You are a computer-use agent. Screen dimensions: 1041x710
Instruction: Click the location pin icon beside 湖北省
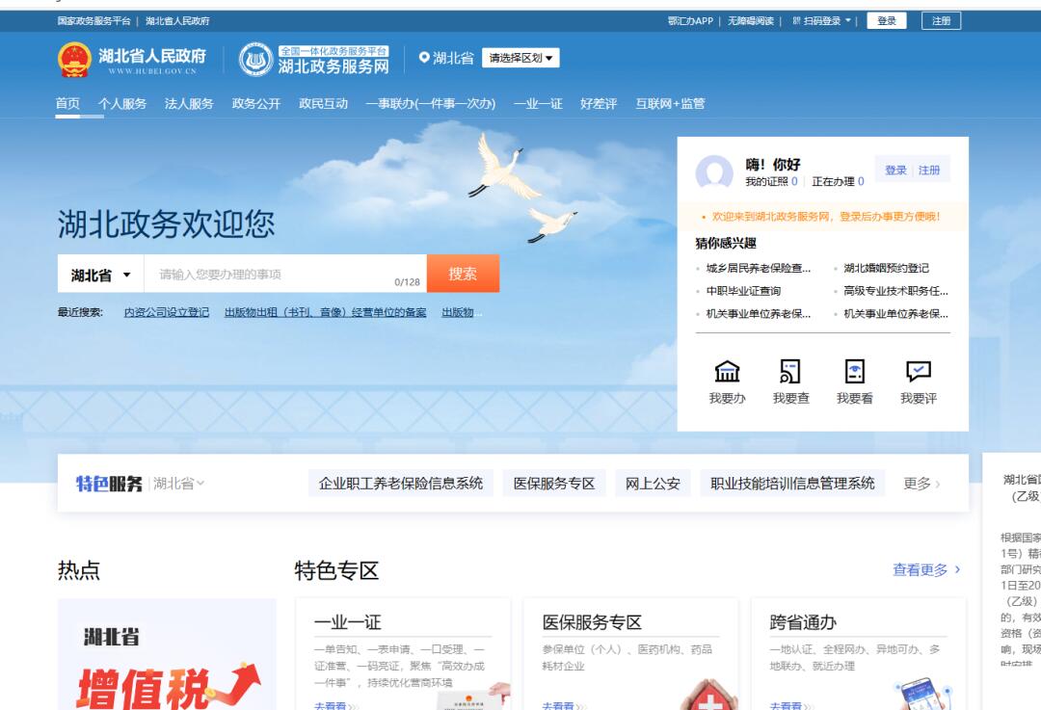tap(424, 58)
